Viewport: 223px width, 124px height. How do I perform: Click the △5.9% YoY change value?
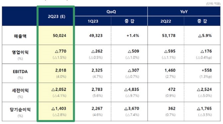(205, 35)
